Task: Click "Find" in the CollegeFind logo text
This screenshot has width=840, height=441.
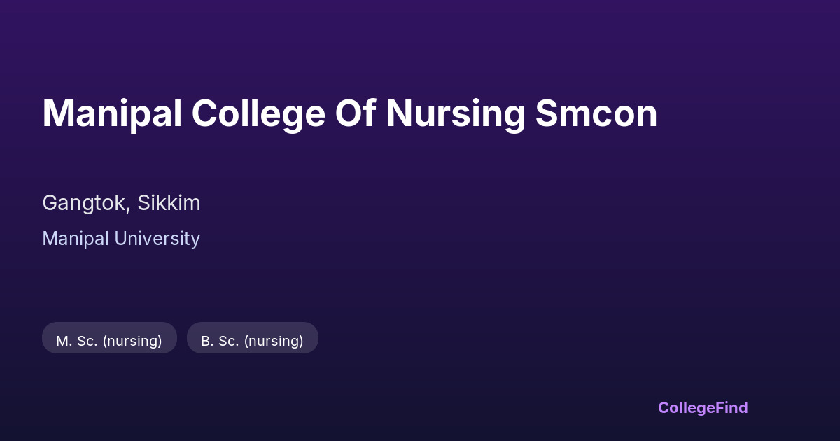Action: (731, 407)
